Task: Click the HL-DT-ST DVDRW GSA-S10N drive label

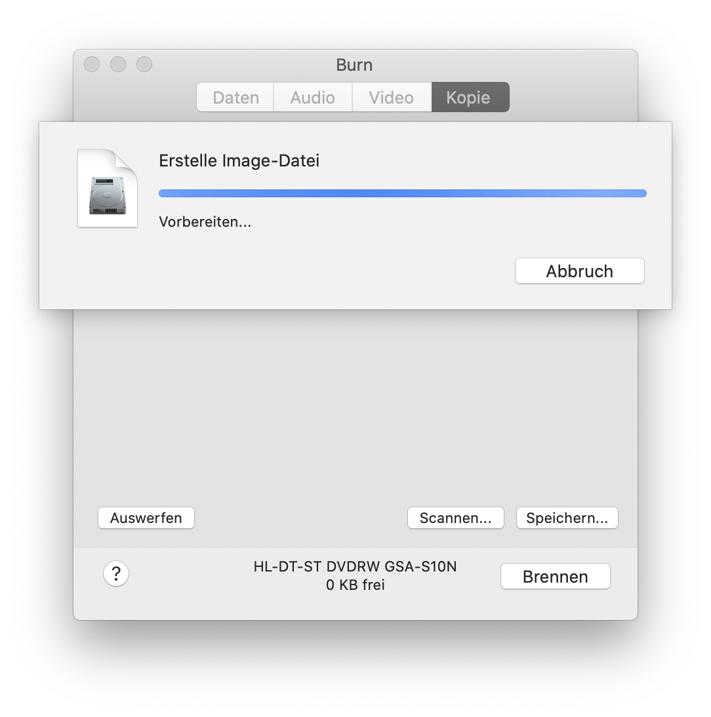Action: [x=355, y=566]
